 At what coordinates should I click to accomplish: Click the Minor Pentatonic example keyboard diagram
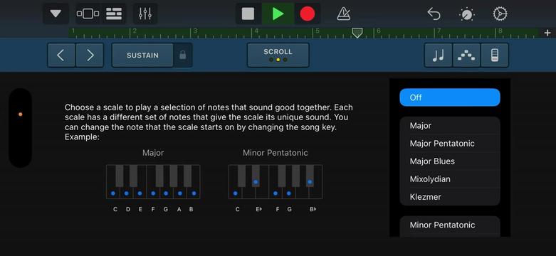click(276, 181)
